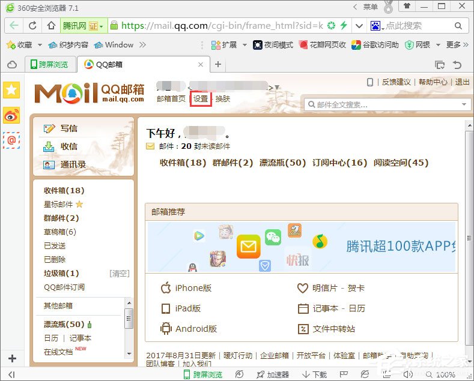
Task: Expand mail search options dropdown arrow
Action: point(464,104)
